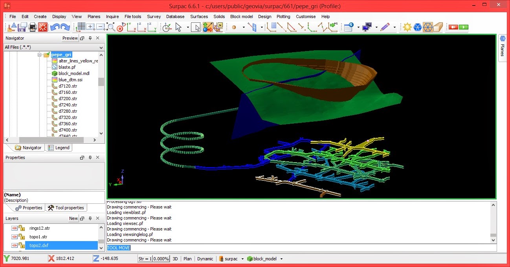
Task: Open the Inquire menu
Action: tap(112, 16)
